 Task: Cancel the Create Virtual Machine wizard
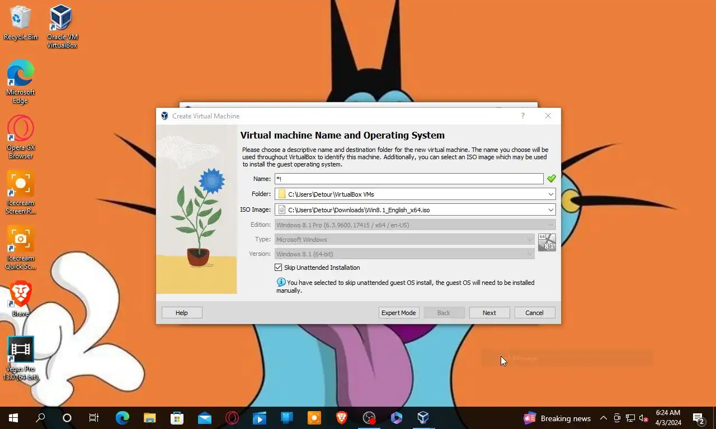tap(534, 313)
